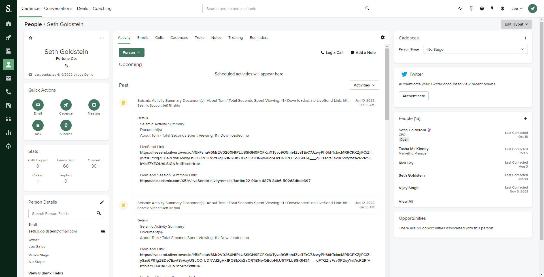Star Seth Goldstein as a favorite
544x277 pixels.
(x=31, y=38)
